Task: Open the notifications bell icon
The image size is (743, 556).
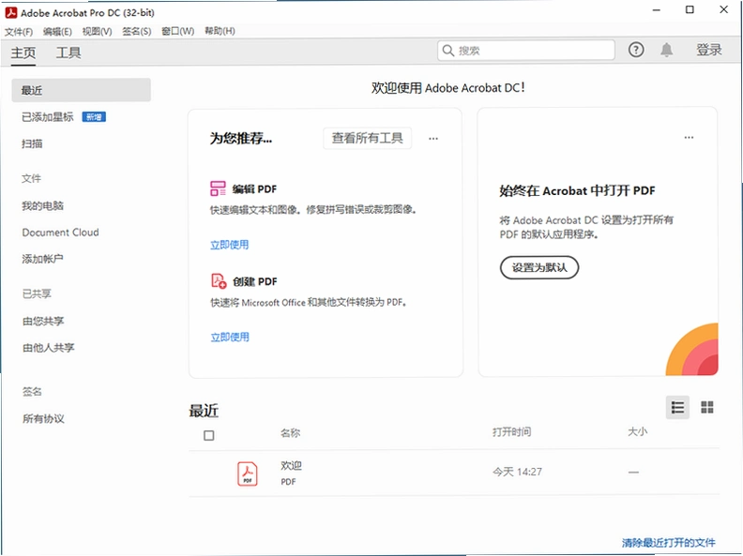Action: (x=667, y=50)
